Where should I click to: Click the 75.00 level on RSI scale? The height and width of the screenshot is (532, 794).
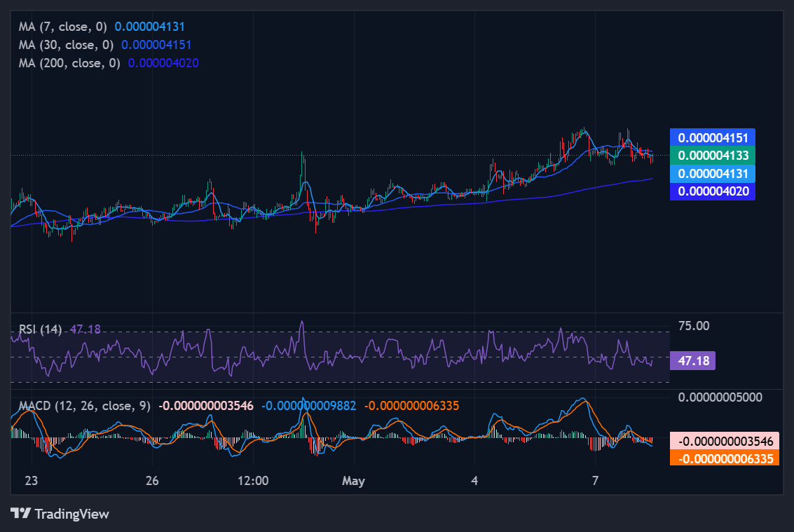click(x=694, y=326)
